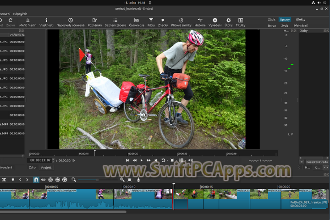Viewport: 330px width, 220px height.
Task: Split clip at playhead in timeline toolbar
Action: click(x=4, y=180)
